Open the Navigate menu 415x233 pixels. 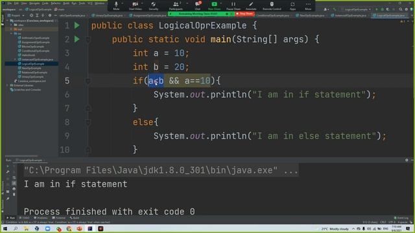click(34, 3)
